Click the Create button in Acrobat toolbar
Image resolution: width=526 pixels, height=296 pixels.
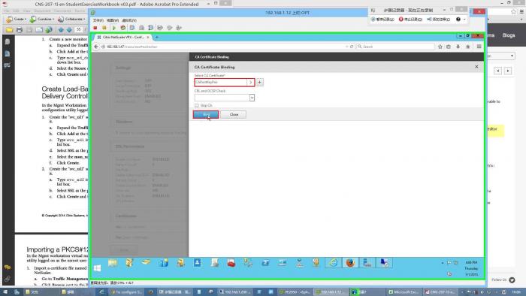tap(16, 20)
